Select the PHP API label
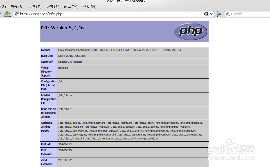 tap(46, 145)
